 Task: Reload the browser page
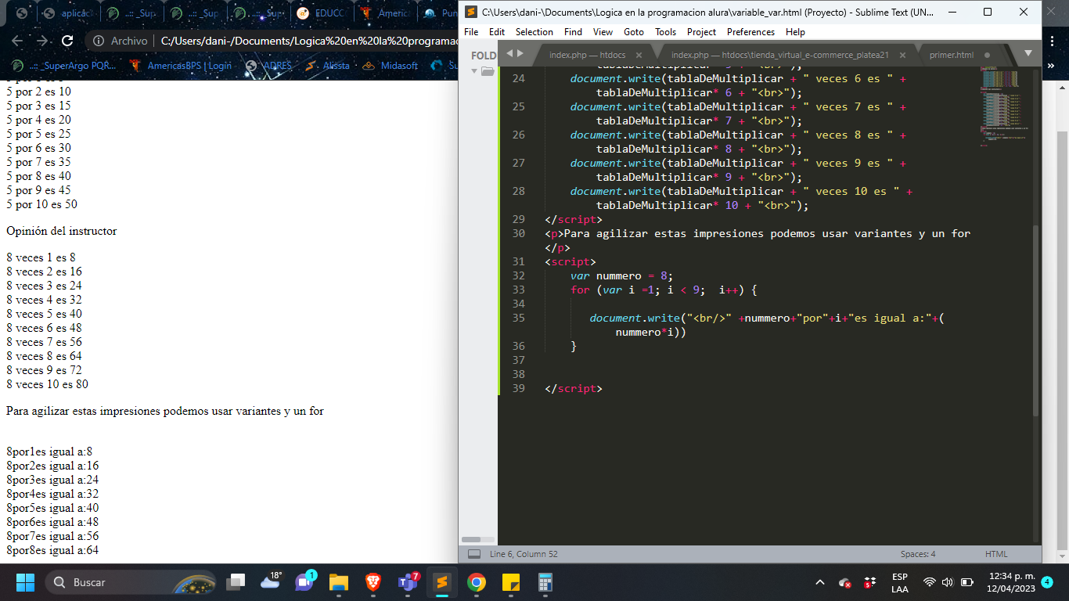click(67, 41)
